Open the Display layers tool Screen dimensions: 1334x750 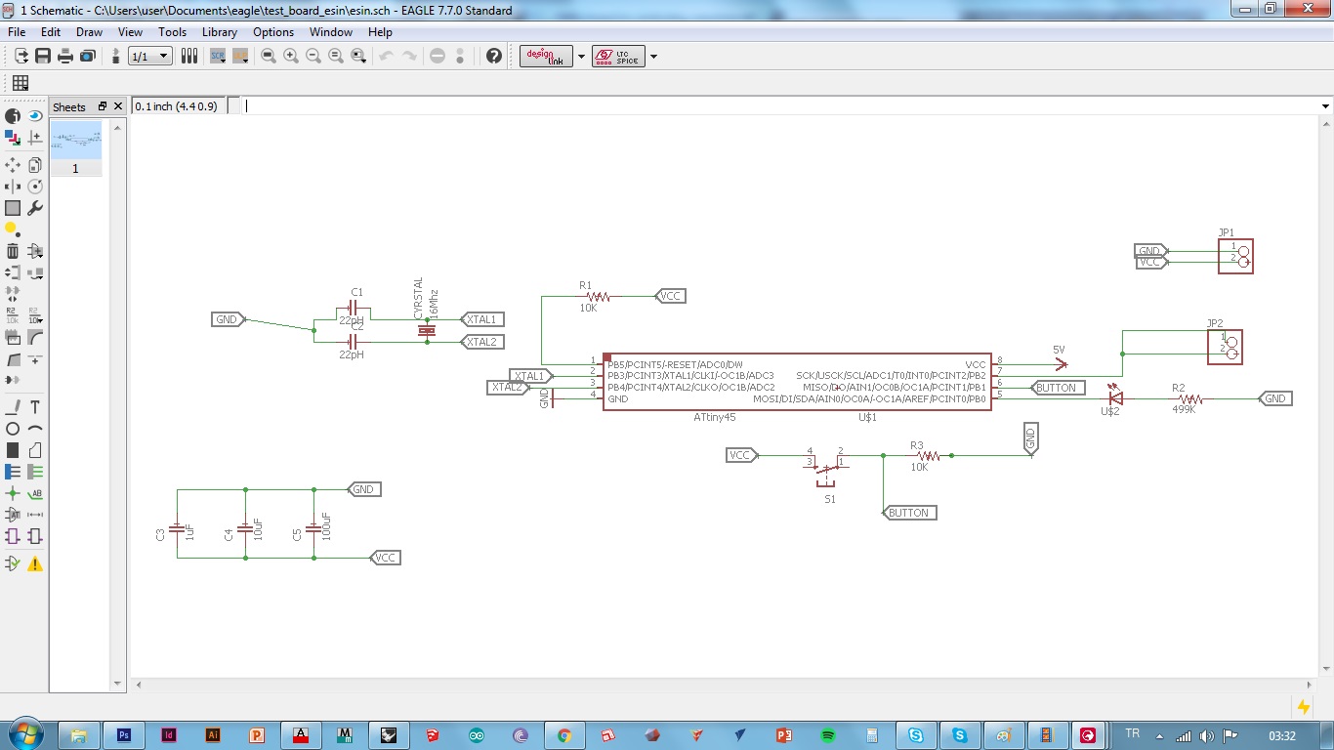tap(13, 138)
